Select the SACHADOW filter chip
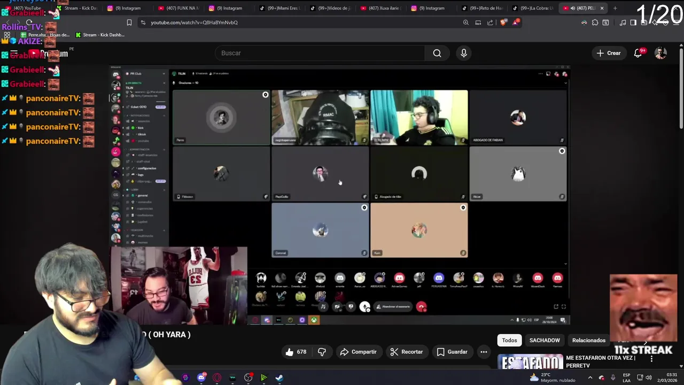 click(x=545, y=340)
